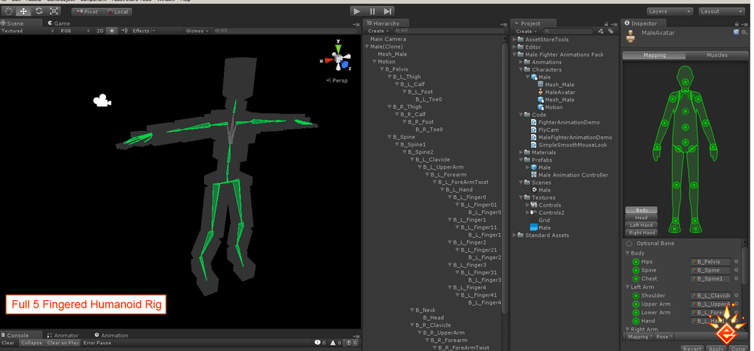Switch to the Animation tab

tap(112, 336)
